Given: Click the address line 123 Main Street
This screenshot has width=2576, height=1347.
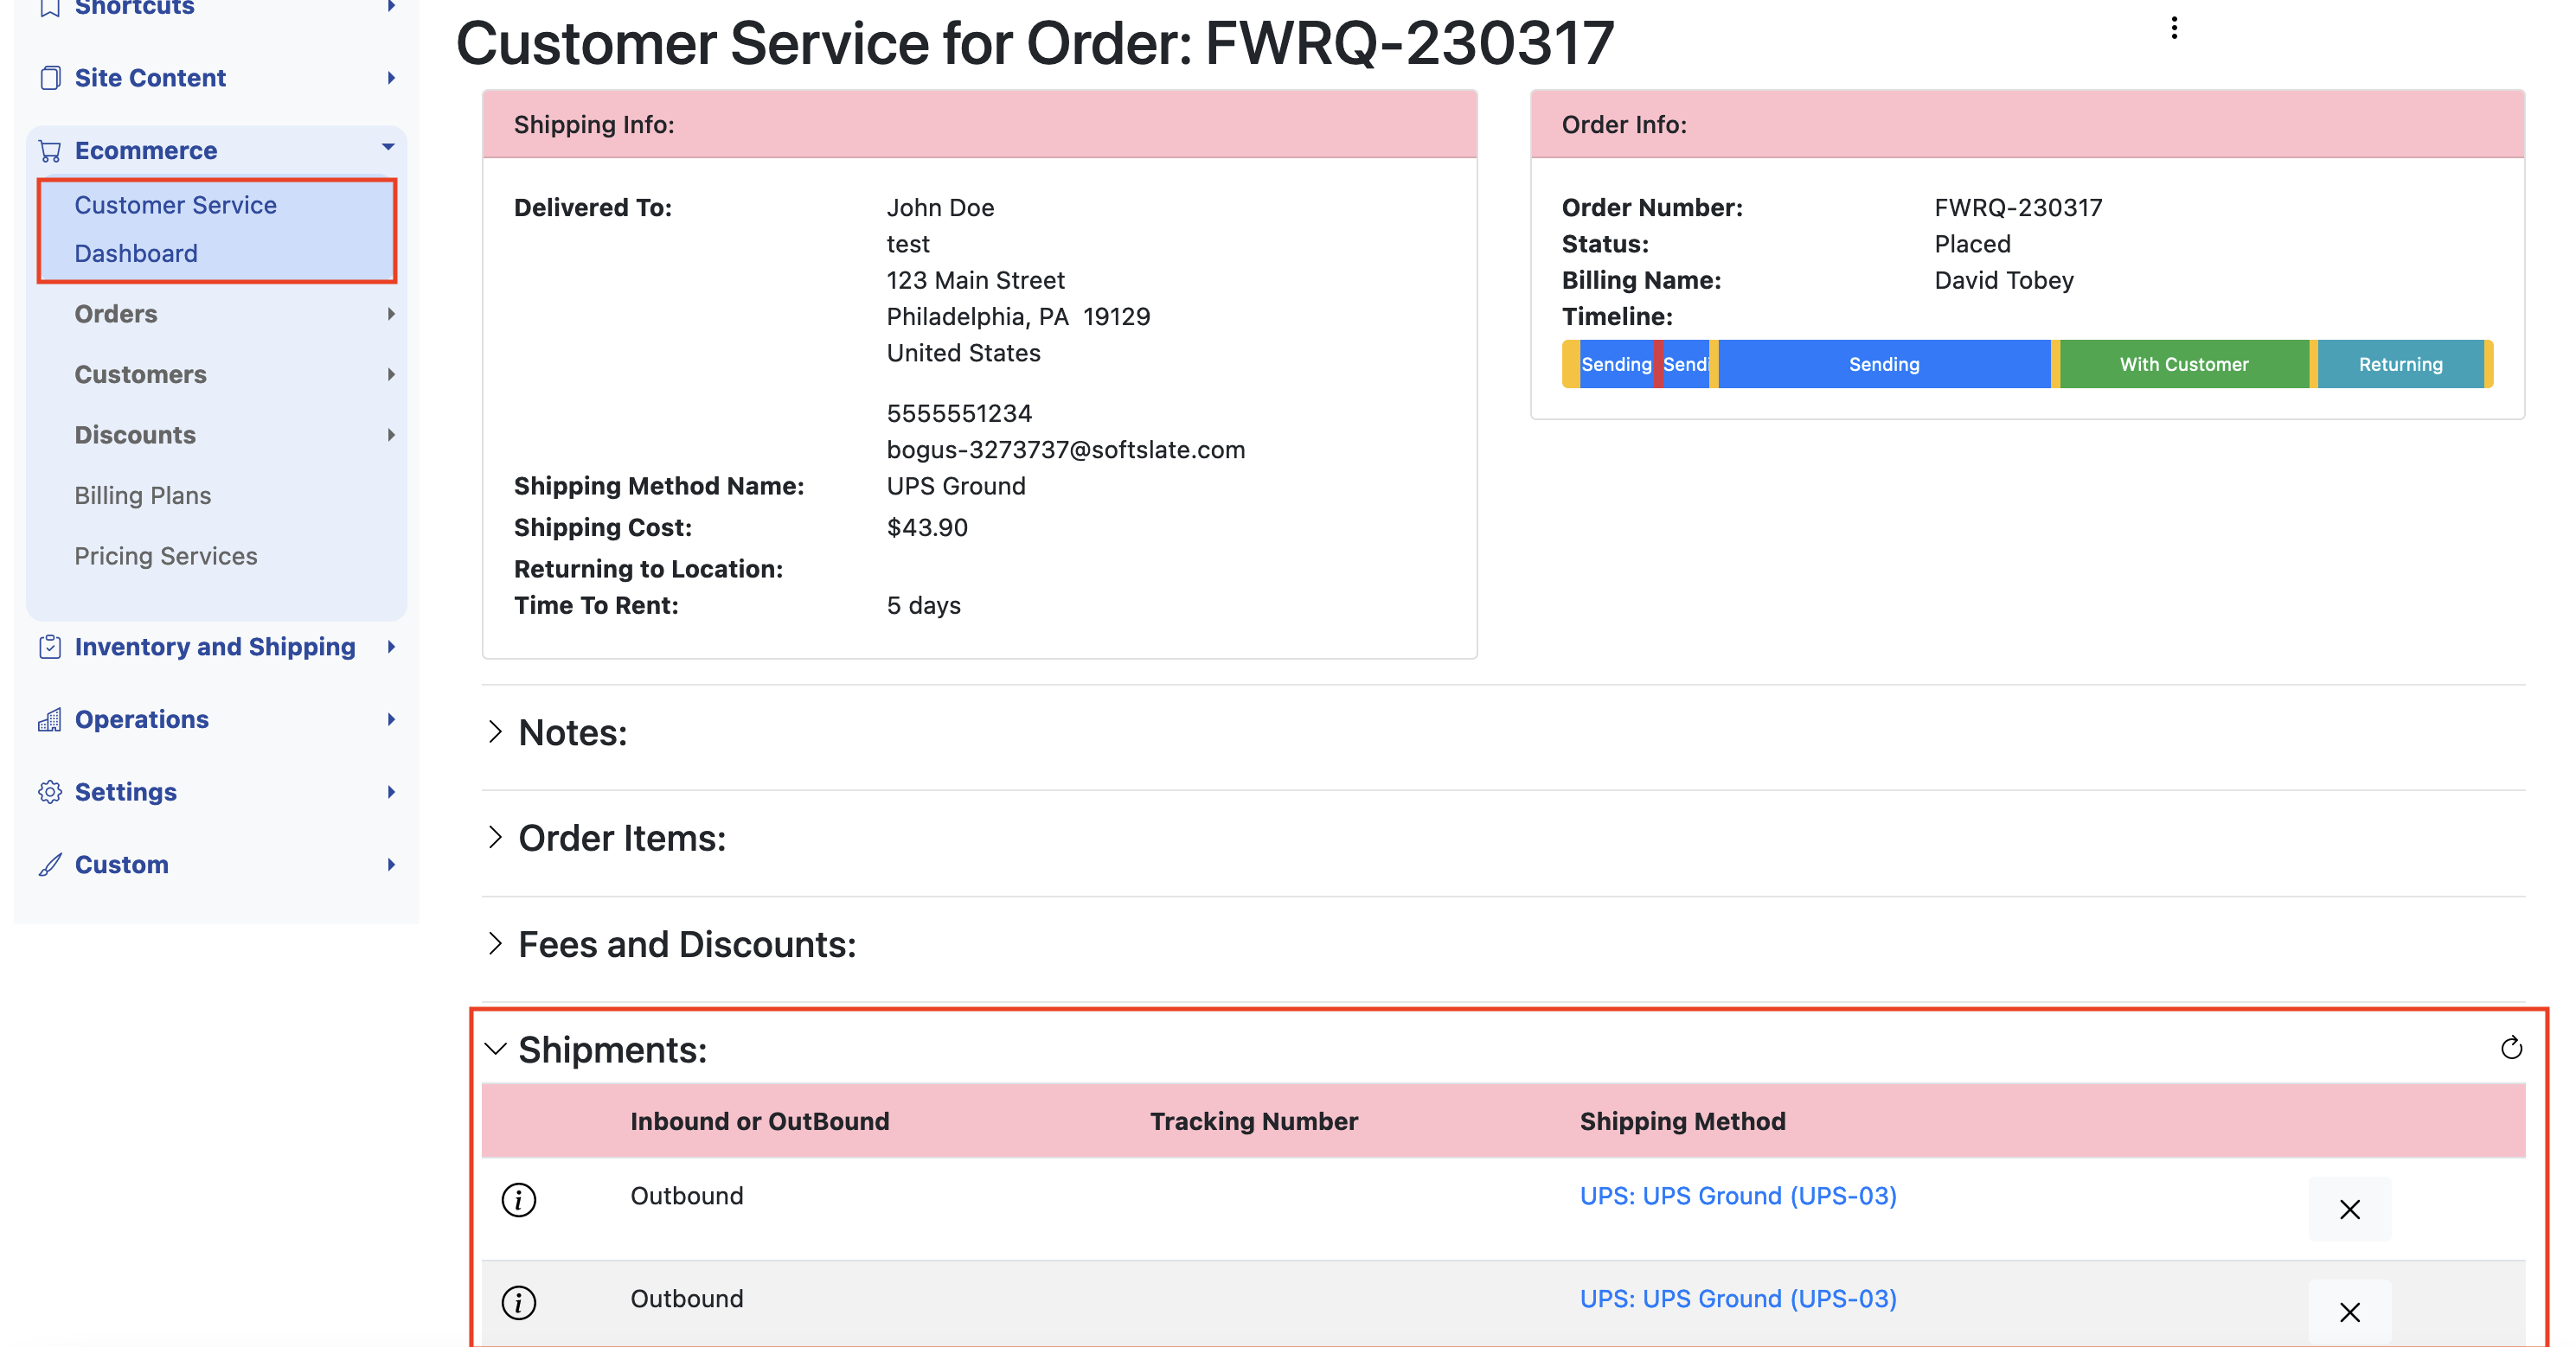Looking at the screenshot, I should click(x=975, y=281).
